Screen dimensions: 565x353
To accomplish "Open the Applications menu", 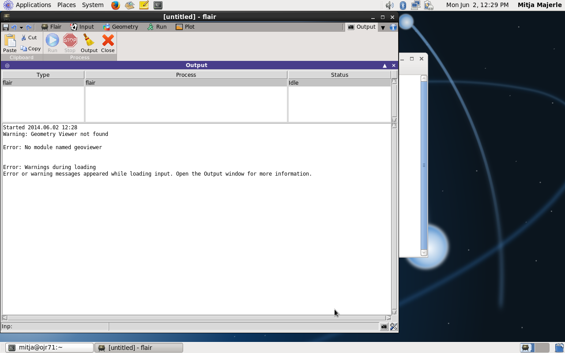I will point(27,5).
